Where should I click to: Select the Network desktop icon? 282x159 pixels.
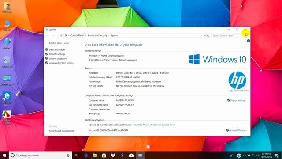tap(7, 44)
